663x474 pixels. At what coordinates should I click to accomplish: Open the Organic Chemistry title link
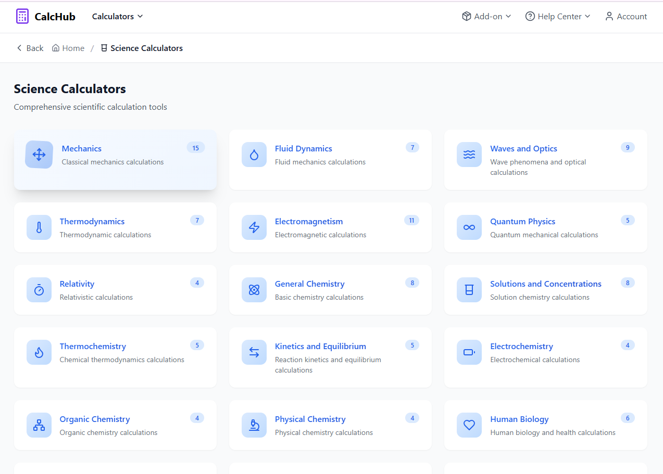click(x=94, y=419)
